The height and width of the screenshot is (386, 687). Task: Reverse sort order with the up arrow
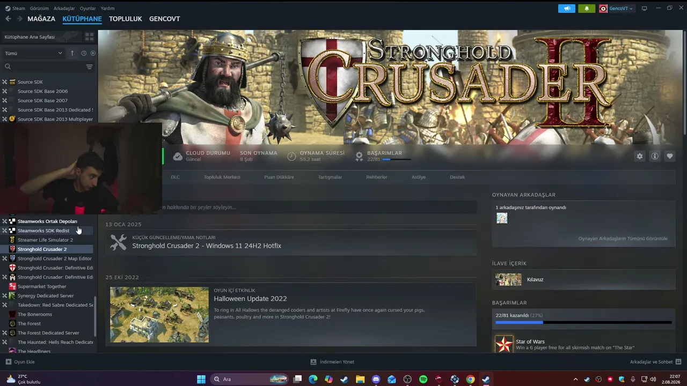(72, 53)
